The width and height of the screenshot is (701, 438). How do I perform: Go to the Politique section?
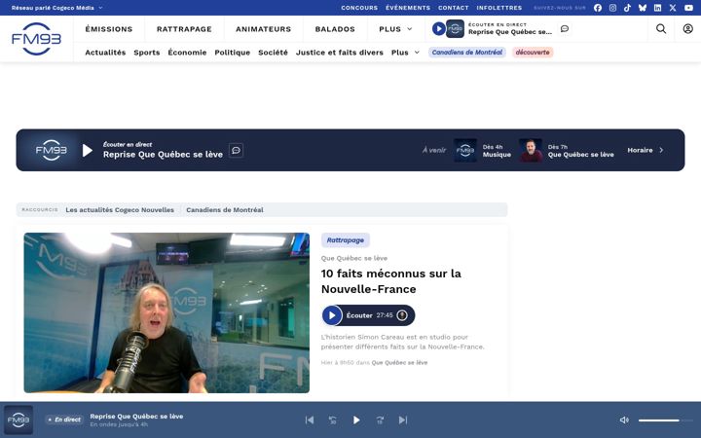coord(232,53)
